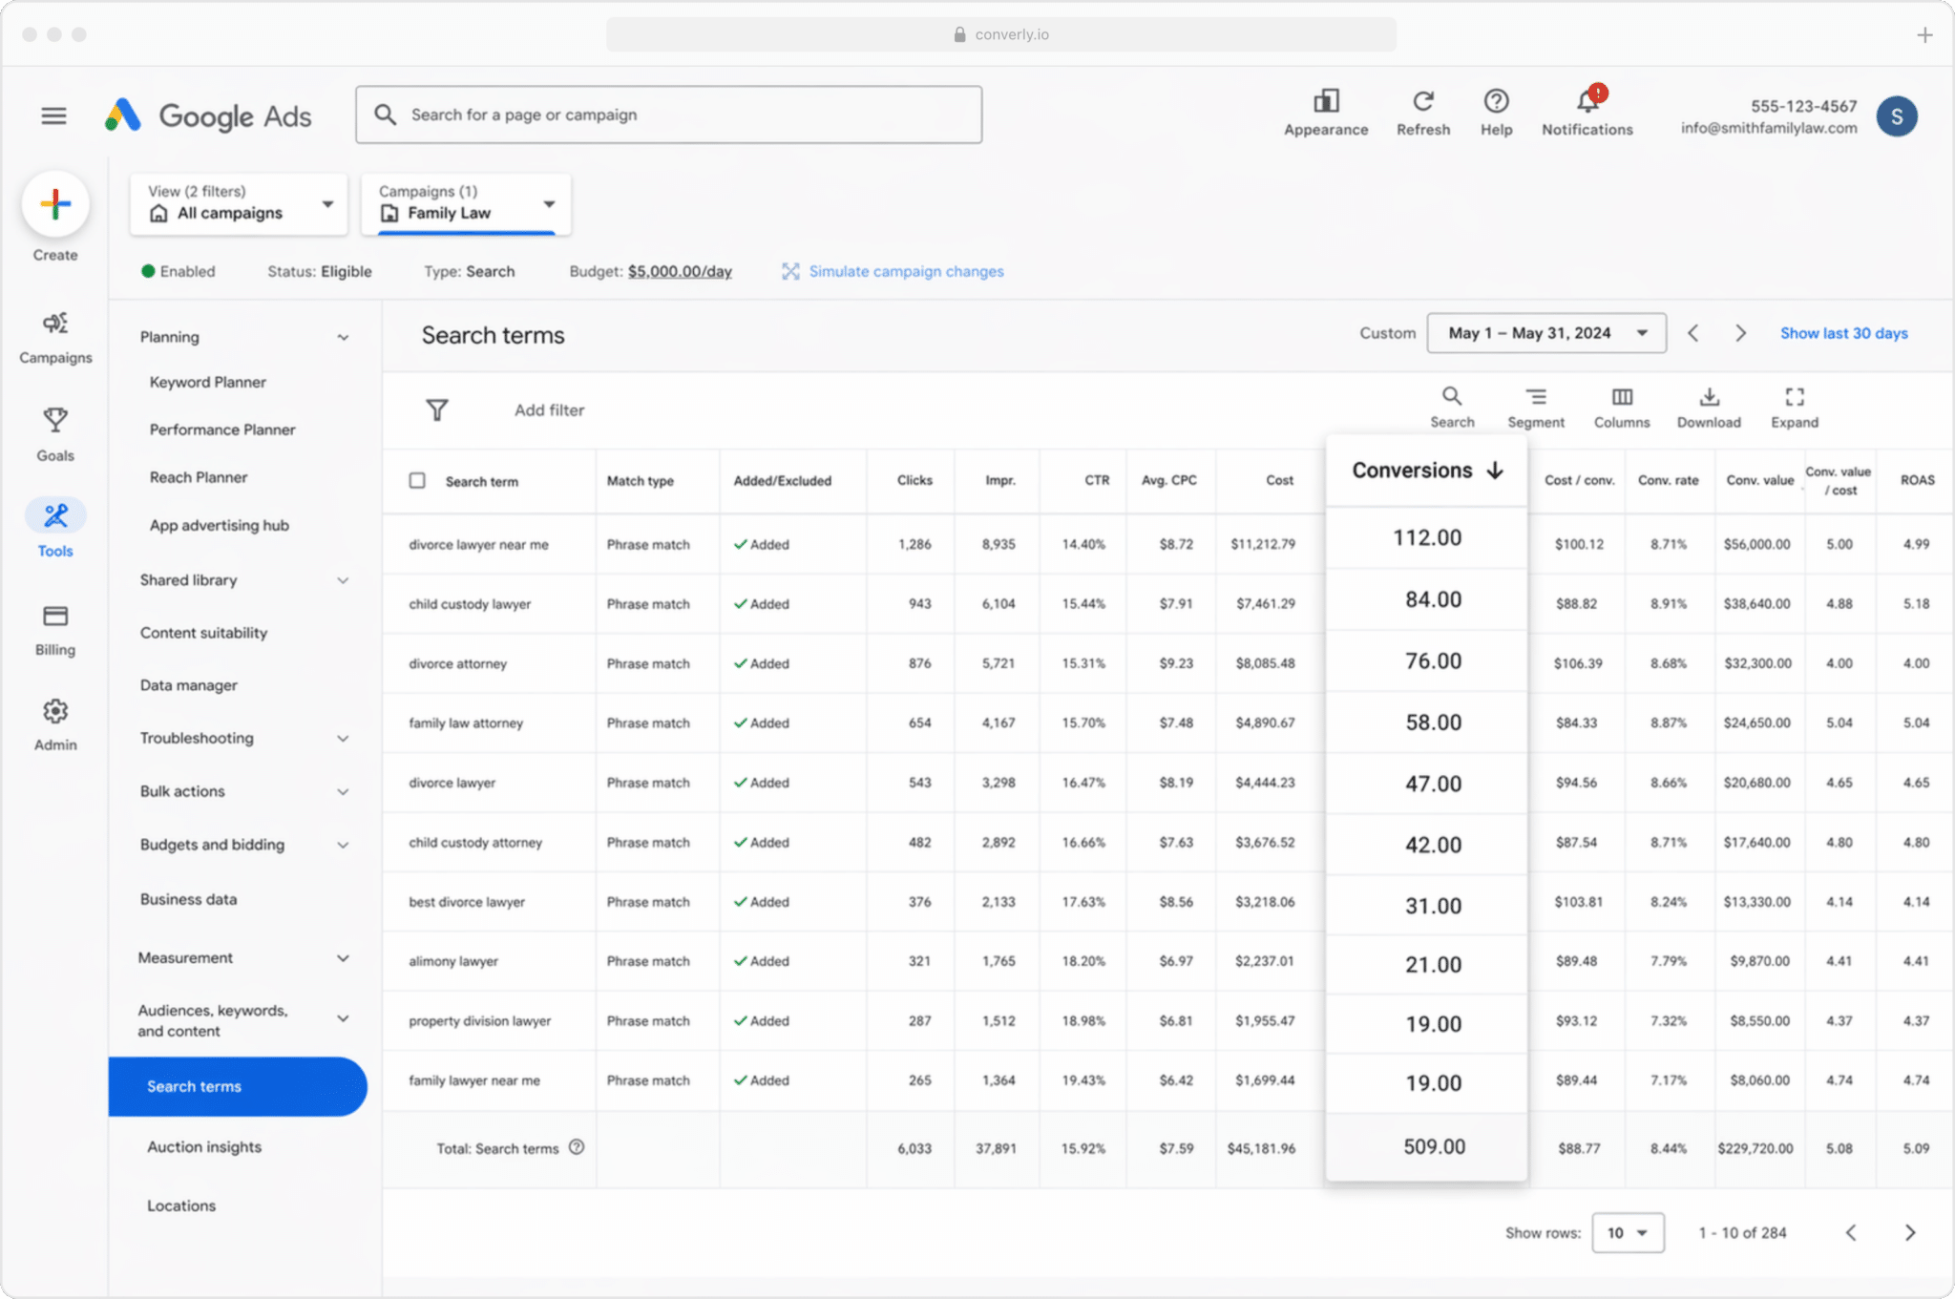Click Simulate campaign changes link
The width and height of the screenshot is (1955, 1299).
pyautogui.click(x=893, y=271)
